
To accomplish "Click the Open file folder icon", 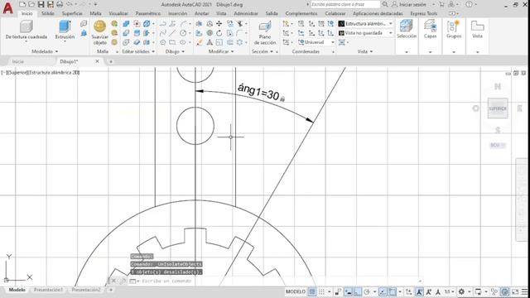I will tap(31, 4).
